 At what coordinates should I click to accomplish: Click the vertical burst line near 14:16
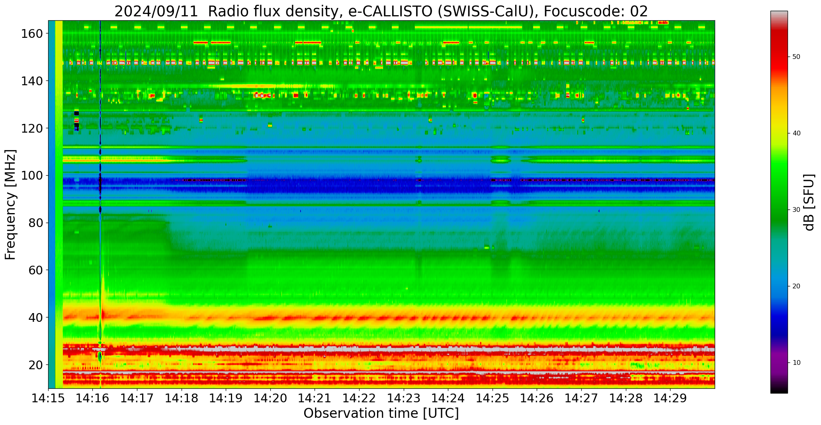click(100, 204)
